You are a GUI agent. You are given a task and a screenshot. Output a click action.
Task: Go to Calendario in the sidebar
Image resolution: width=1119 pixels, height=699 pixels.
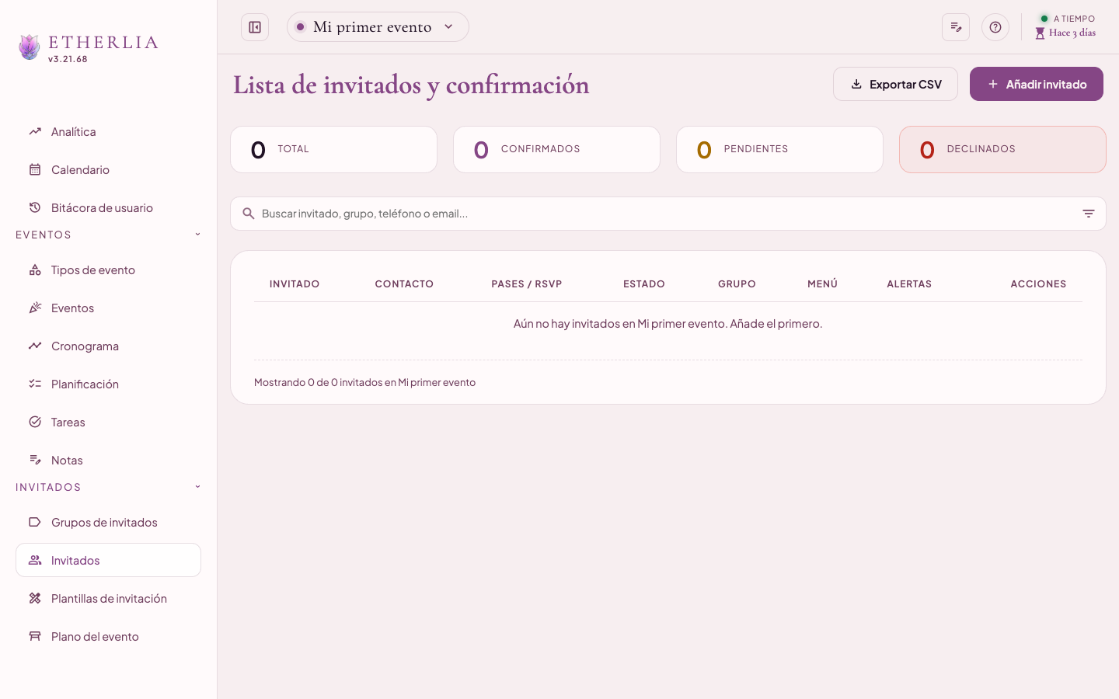(109, 170)
